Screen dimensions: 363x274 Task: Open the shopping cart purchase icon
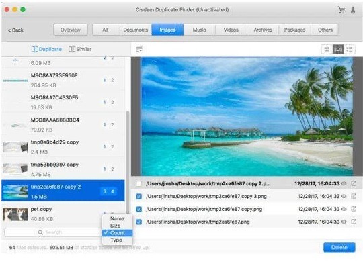coord(341,10)
